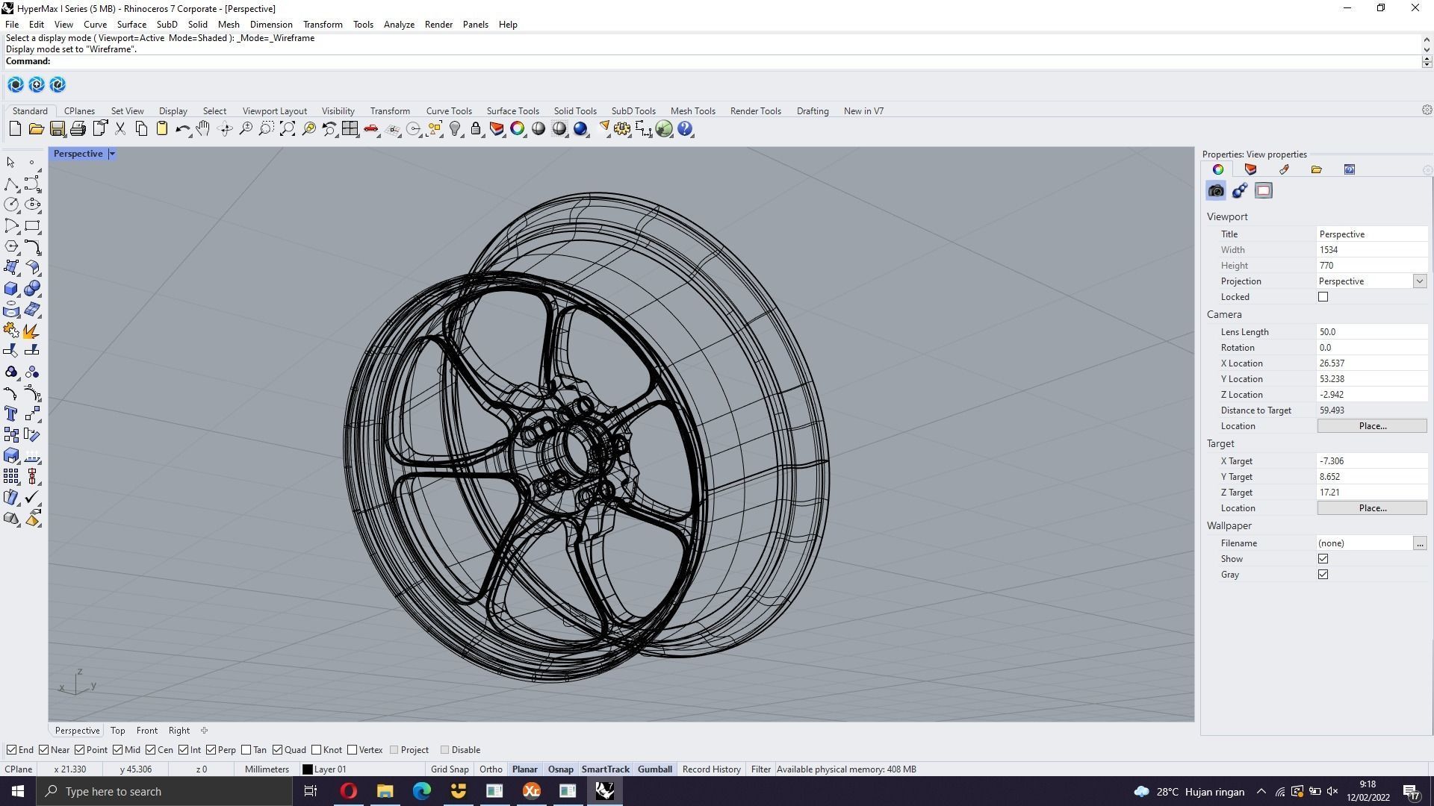The height and width of the screenshot is (806, 1434).
Task: Save the model with the floppy disk icon
Action: [57, 129]
